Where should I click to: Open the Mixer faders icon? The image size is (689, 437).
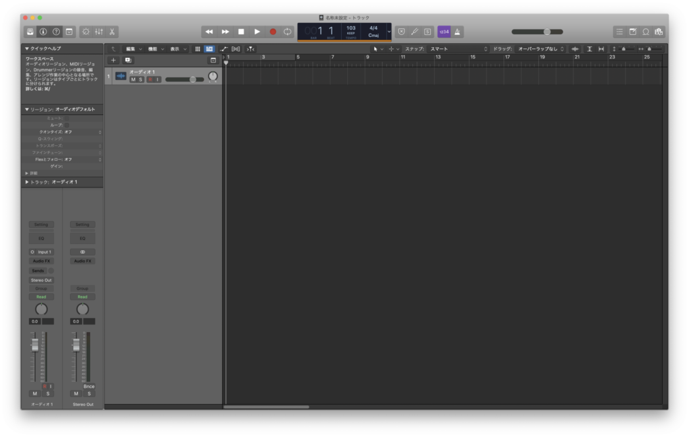click(99, 32)
